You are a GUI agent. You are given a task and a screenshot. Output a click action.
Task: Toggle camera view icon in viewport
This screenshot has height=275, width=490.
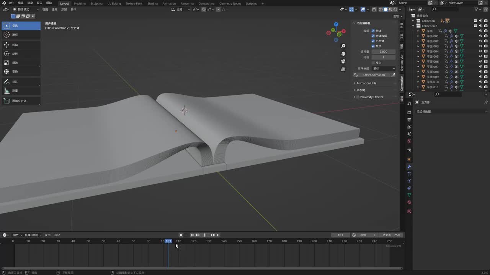click(343, 61)
